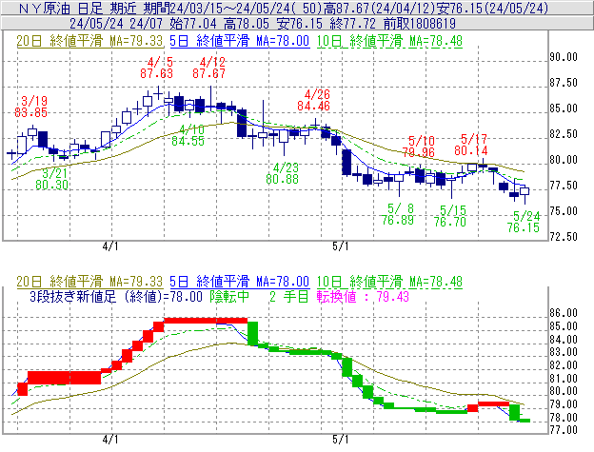Select the 5/15 low label 76.70
Viewport: 594px width, 452px height.
coord(450,216)
